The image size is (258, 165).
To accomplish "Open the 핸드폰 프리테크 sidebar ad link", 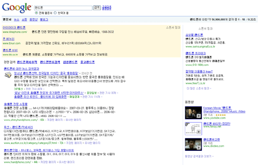I will coord(196,53).
